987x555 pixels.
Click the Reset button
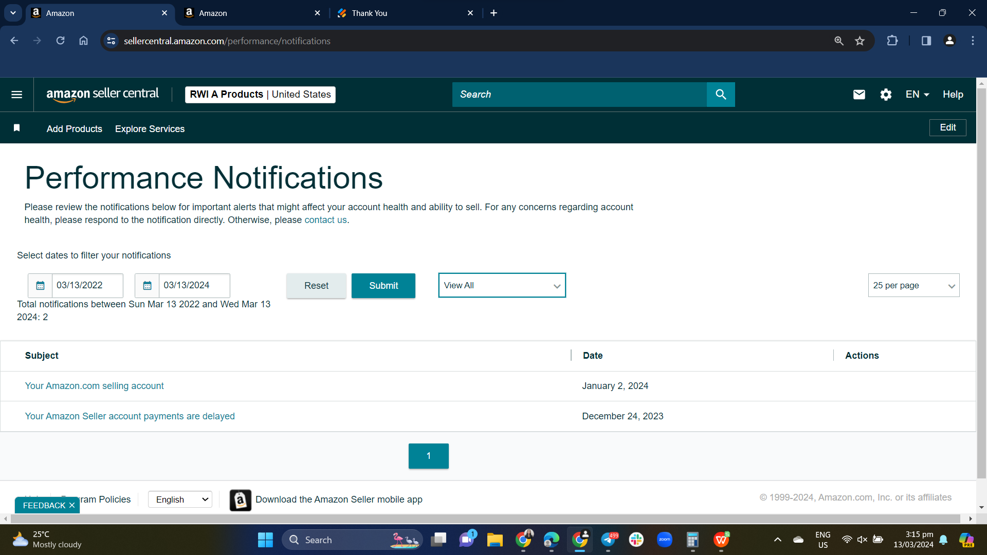(316, 286)
